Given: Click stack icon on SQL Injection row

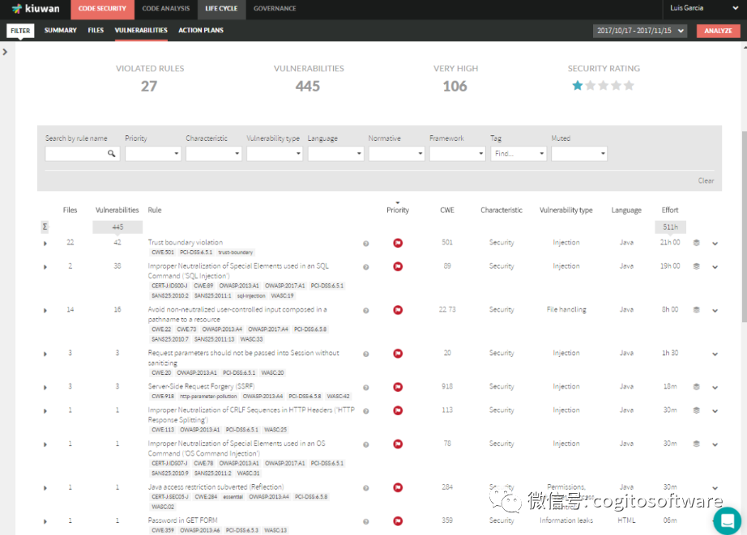Looking at the screenshot, I should 696,266.
